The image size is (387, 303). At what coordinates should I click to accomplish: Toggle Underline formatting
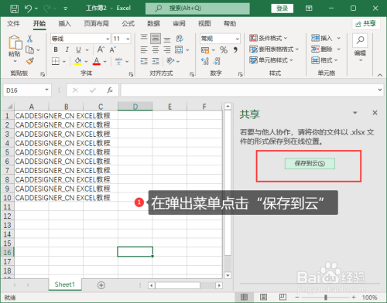coord(78,49)
